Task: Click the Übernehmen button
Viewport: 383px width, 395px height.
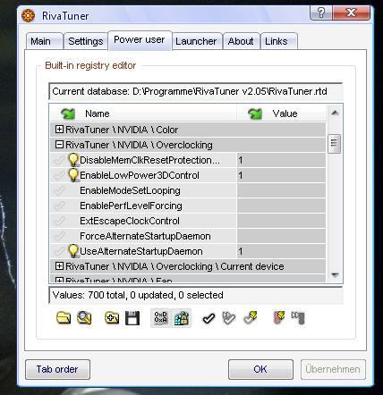Action: tap(333, 369)
